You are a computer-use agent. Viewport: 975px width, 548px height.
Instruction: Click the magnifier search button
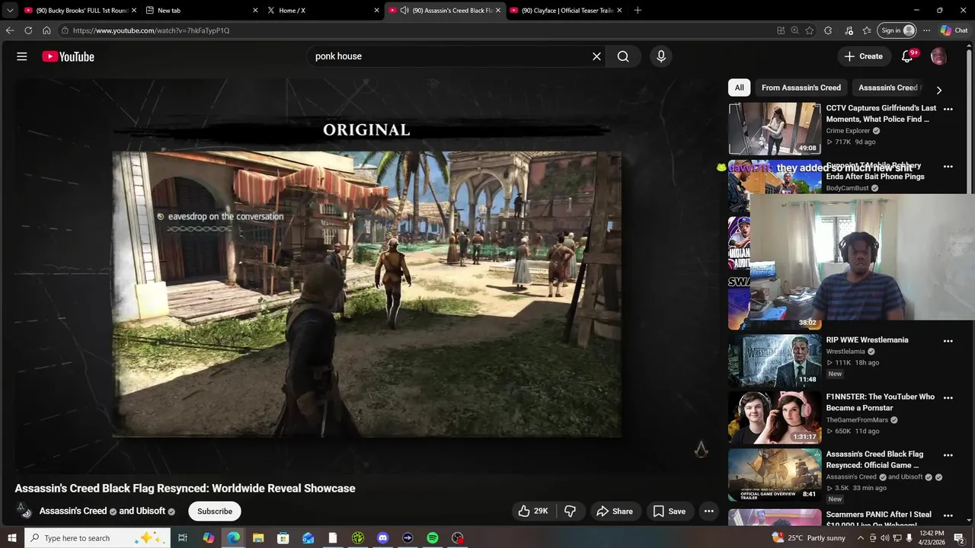[623, 56]
